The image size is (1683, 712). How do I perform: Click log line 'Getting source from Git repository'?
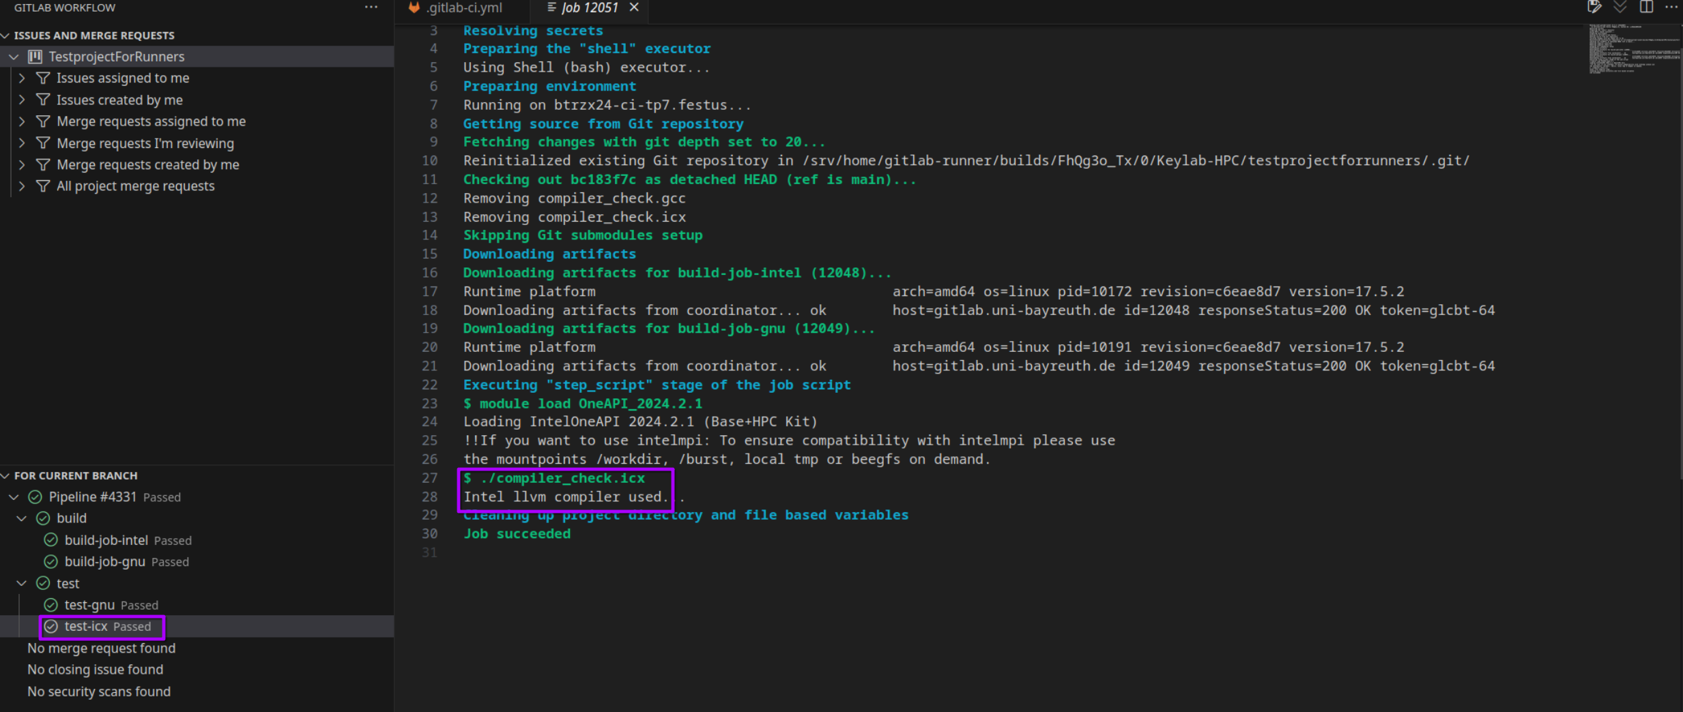tap(603, 124)
